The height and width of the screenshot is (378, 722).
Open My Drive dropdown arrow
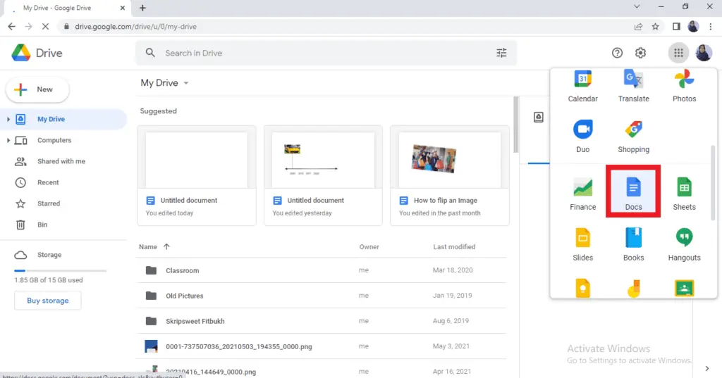(186, 83)
